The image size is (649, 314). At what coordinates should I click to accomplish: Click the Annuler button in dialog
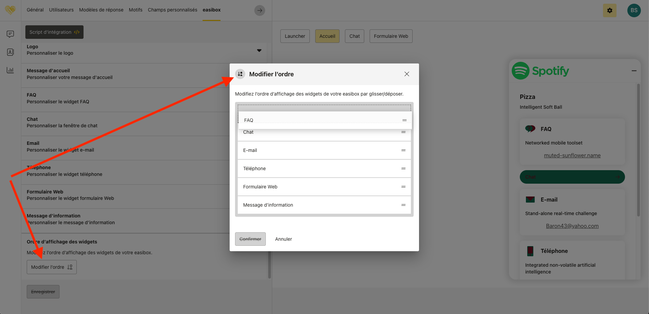[x=283, y=239]
